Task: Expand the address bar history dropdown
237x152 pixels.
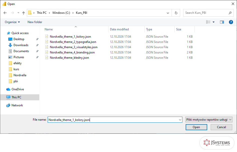Action: (168, 13)
